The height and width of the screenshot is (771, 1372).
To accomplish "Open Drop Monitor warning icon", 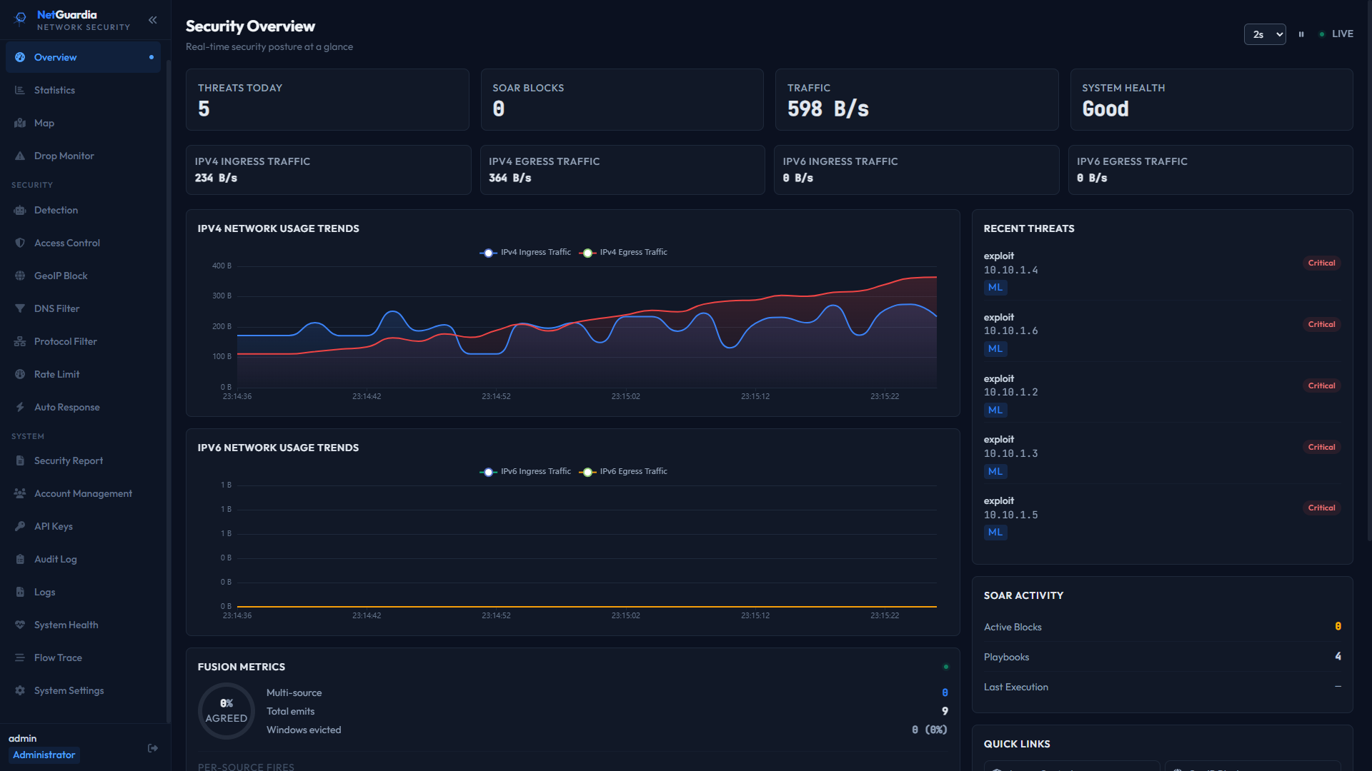I will point(20,156).
